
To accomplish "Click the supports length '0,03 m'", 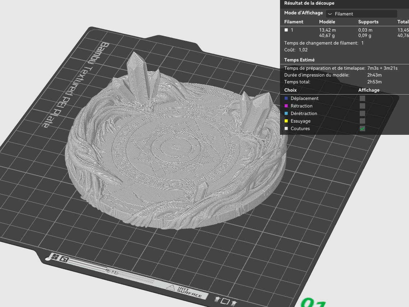I will tap(365, 30).
